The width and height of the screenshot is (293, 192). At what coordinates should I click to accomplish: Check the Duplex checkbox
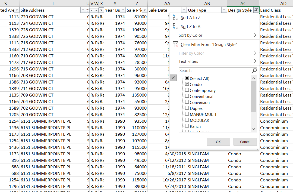pyautogui.click(x=187, y=108)
